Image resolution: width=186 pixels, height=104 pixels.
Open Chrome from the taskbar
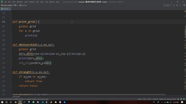tap(15, 102)
